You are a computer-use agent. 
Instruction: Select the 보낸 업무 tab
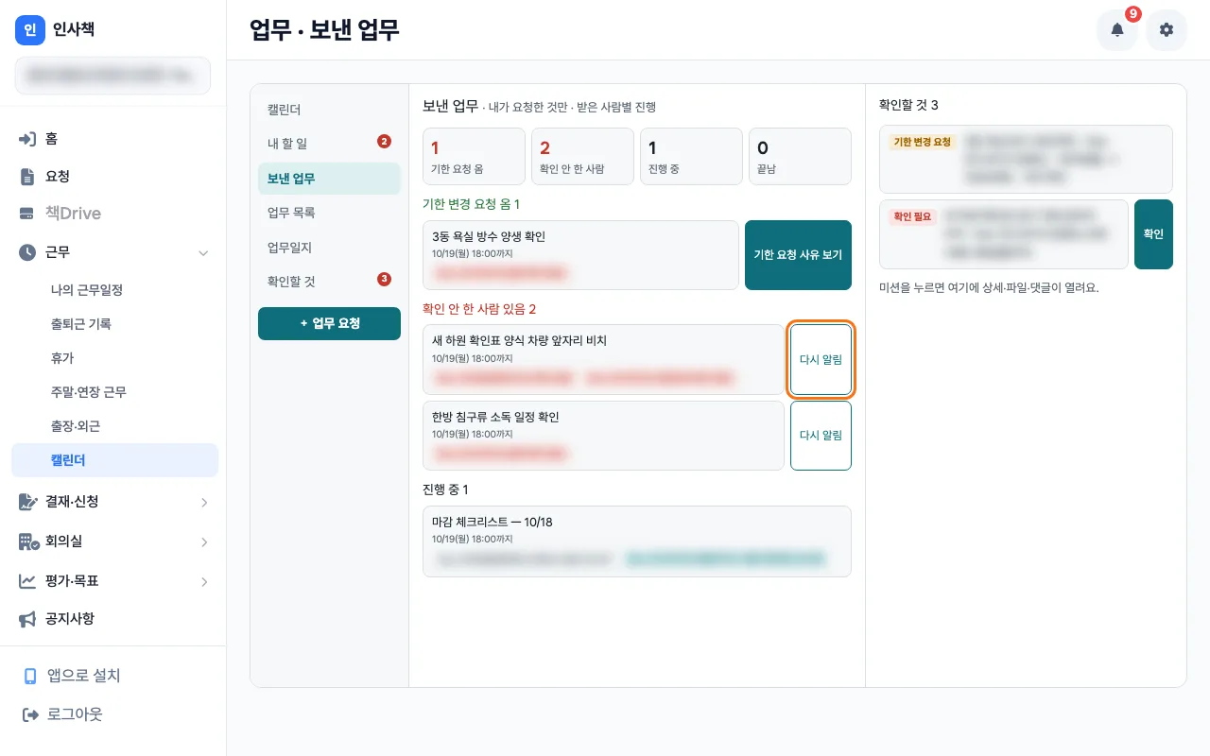click(329, 179)
